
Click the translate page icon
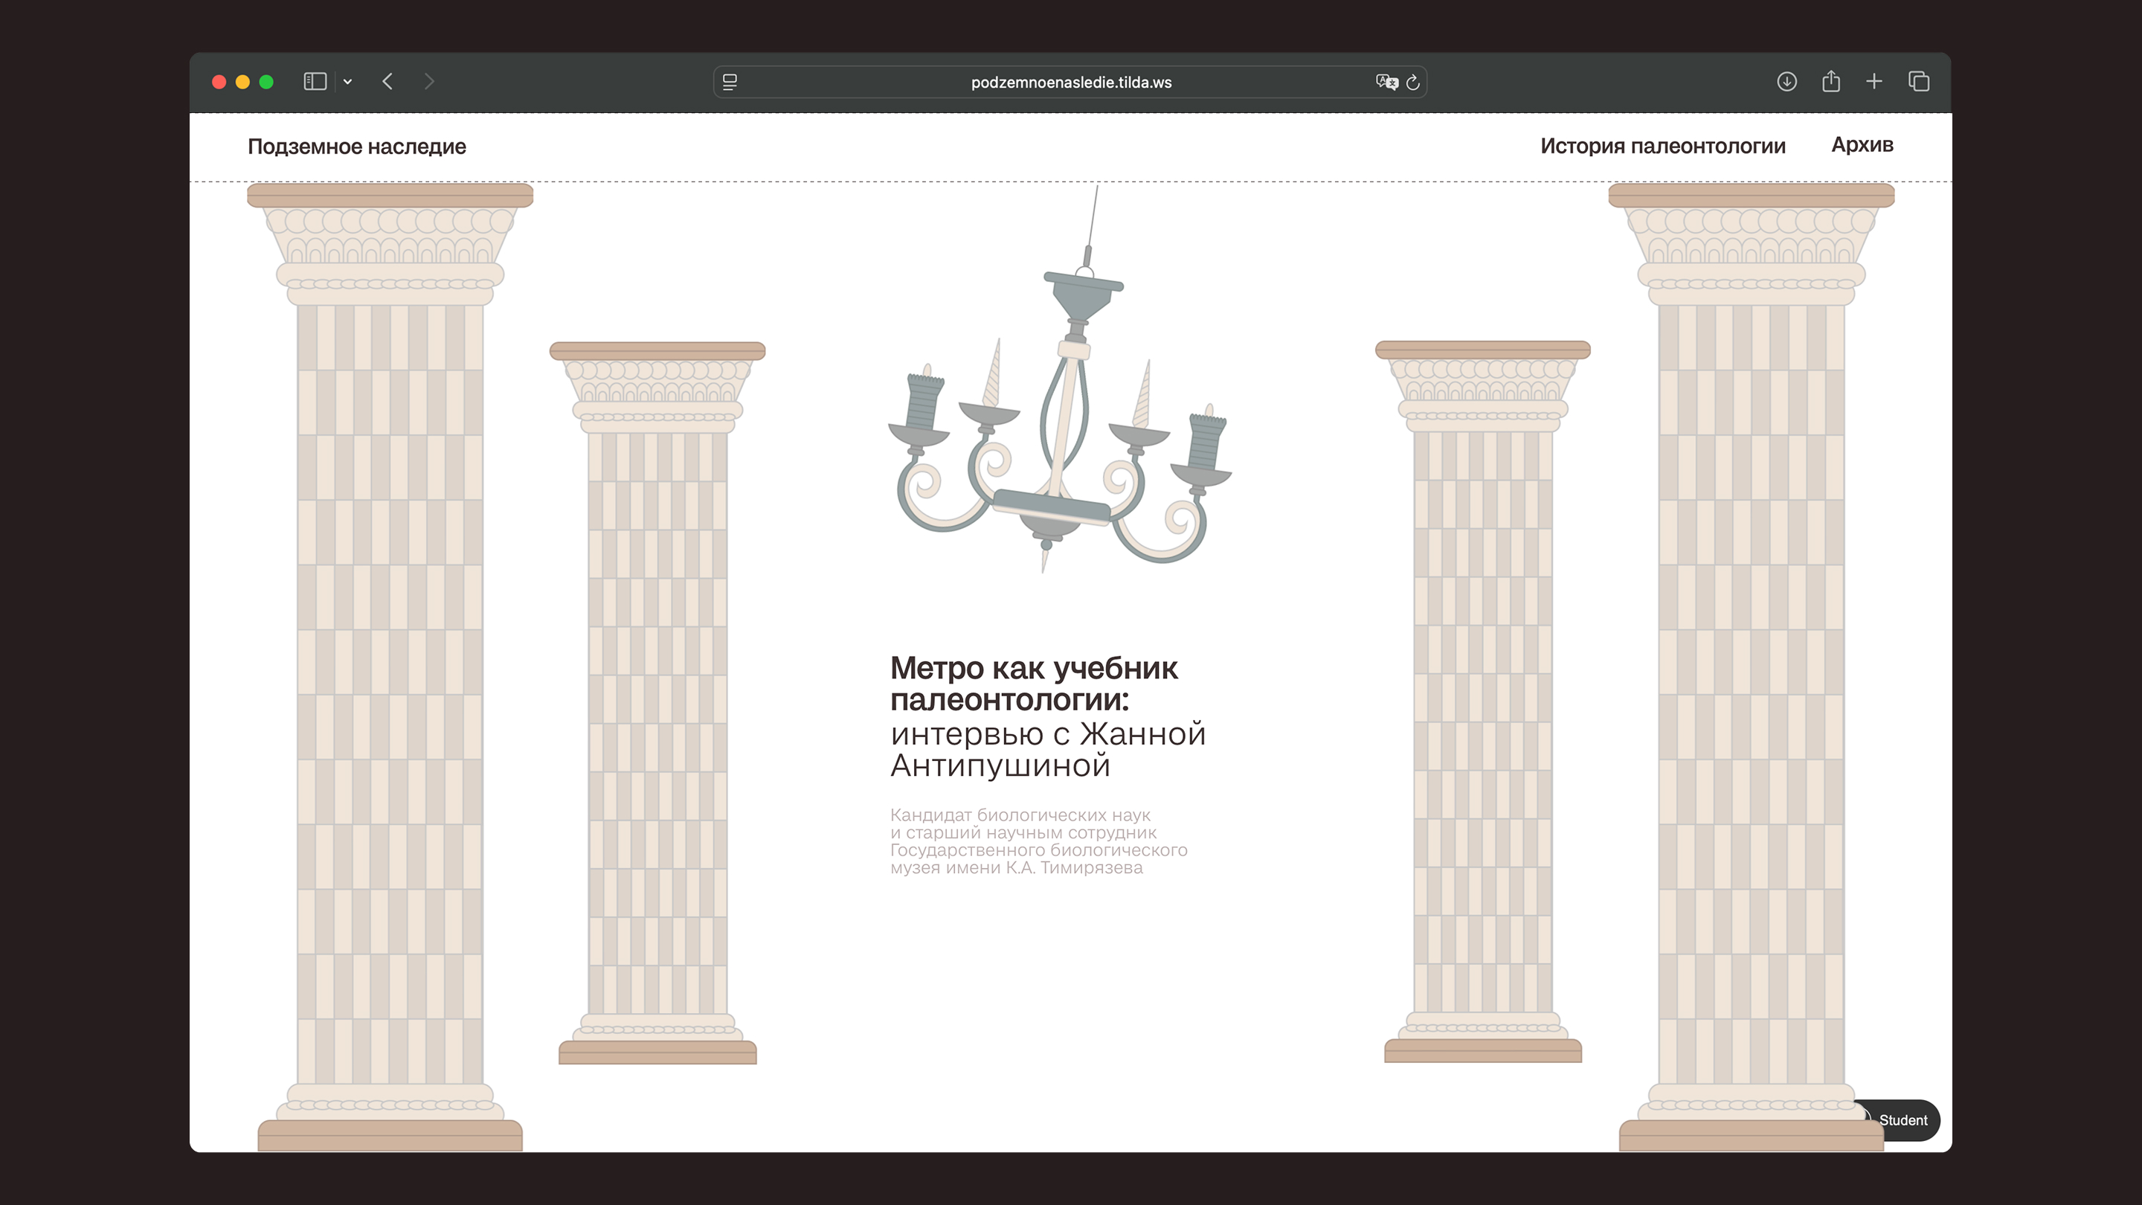click(x=1386, y=83)
